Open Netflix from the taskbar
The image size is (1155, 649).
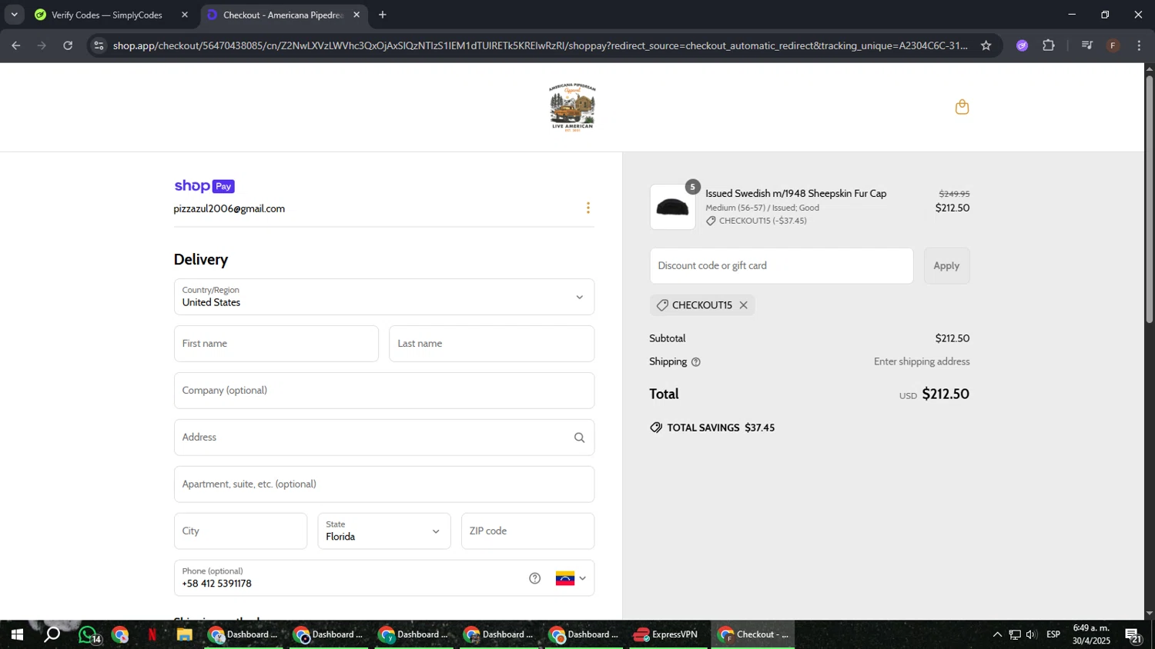click(152, 635)
